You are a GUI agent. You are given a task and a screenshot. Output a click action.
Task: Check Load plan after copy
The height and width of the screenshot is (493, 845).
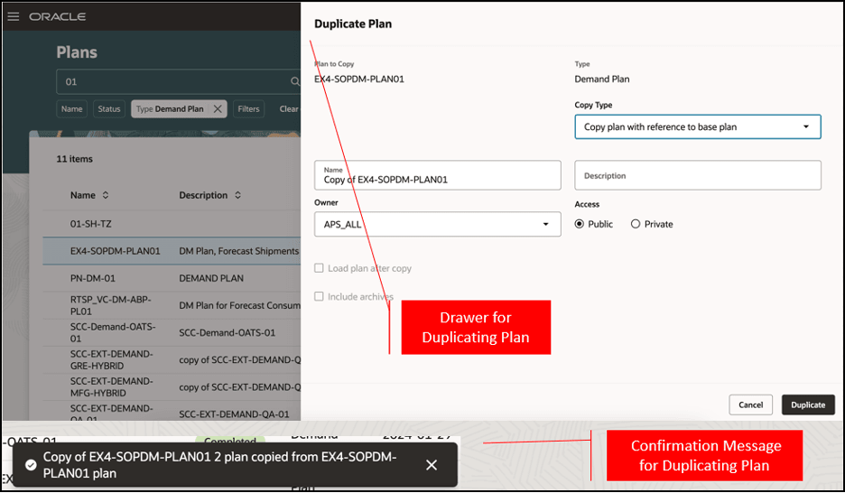click(319, 268)
